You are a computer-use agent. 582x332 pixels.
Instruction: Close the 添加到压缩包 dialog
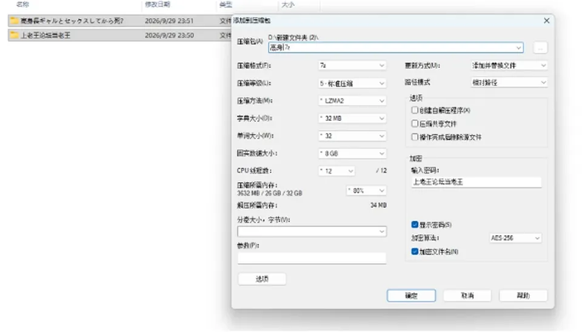[546, 21]
